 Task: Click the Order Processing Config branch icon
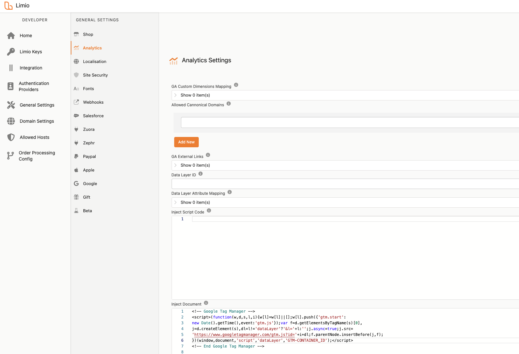pyautogui.click(x=11, y=156)
